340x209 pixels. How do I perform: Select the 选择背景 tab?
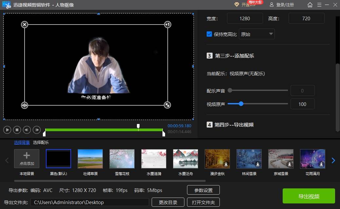pos(22,143)
